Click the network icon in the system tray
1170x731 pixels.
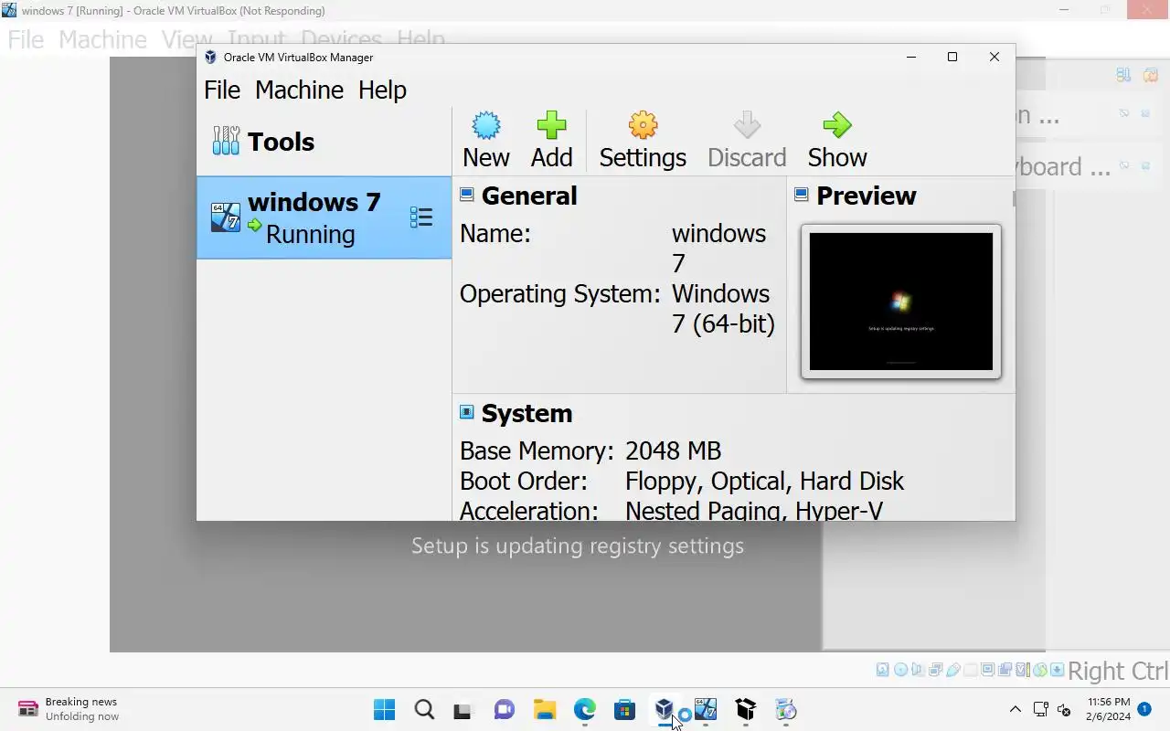point(1041,709)
